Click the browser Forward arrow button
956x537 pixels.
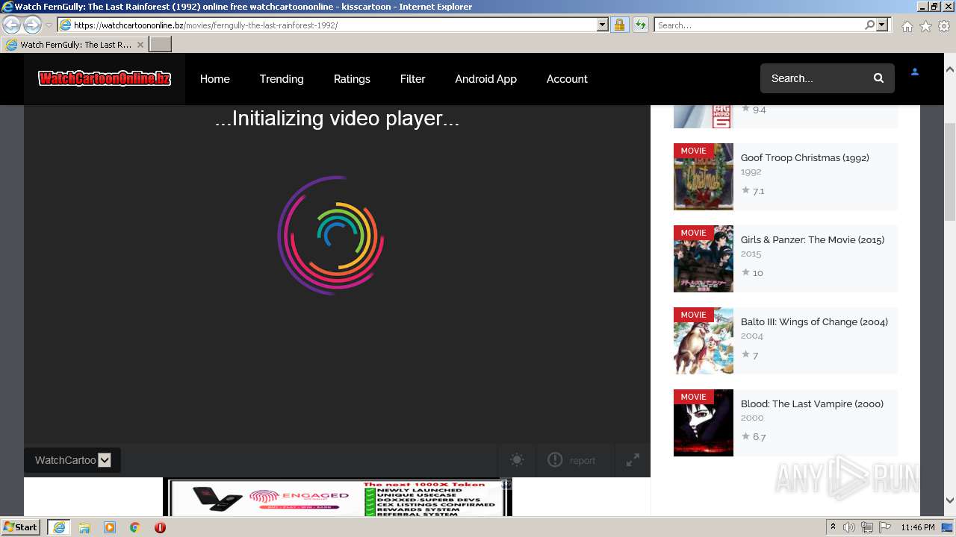click(32, 25)
